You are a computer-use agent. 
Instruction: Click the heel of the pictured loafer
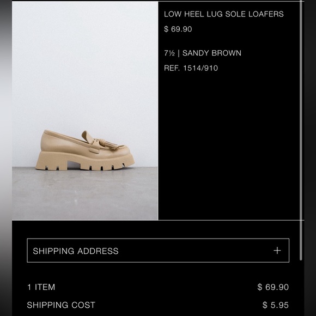coord(52,161)
